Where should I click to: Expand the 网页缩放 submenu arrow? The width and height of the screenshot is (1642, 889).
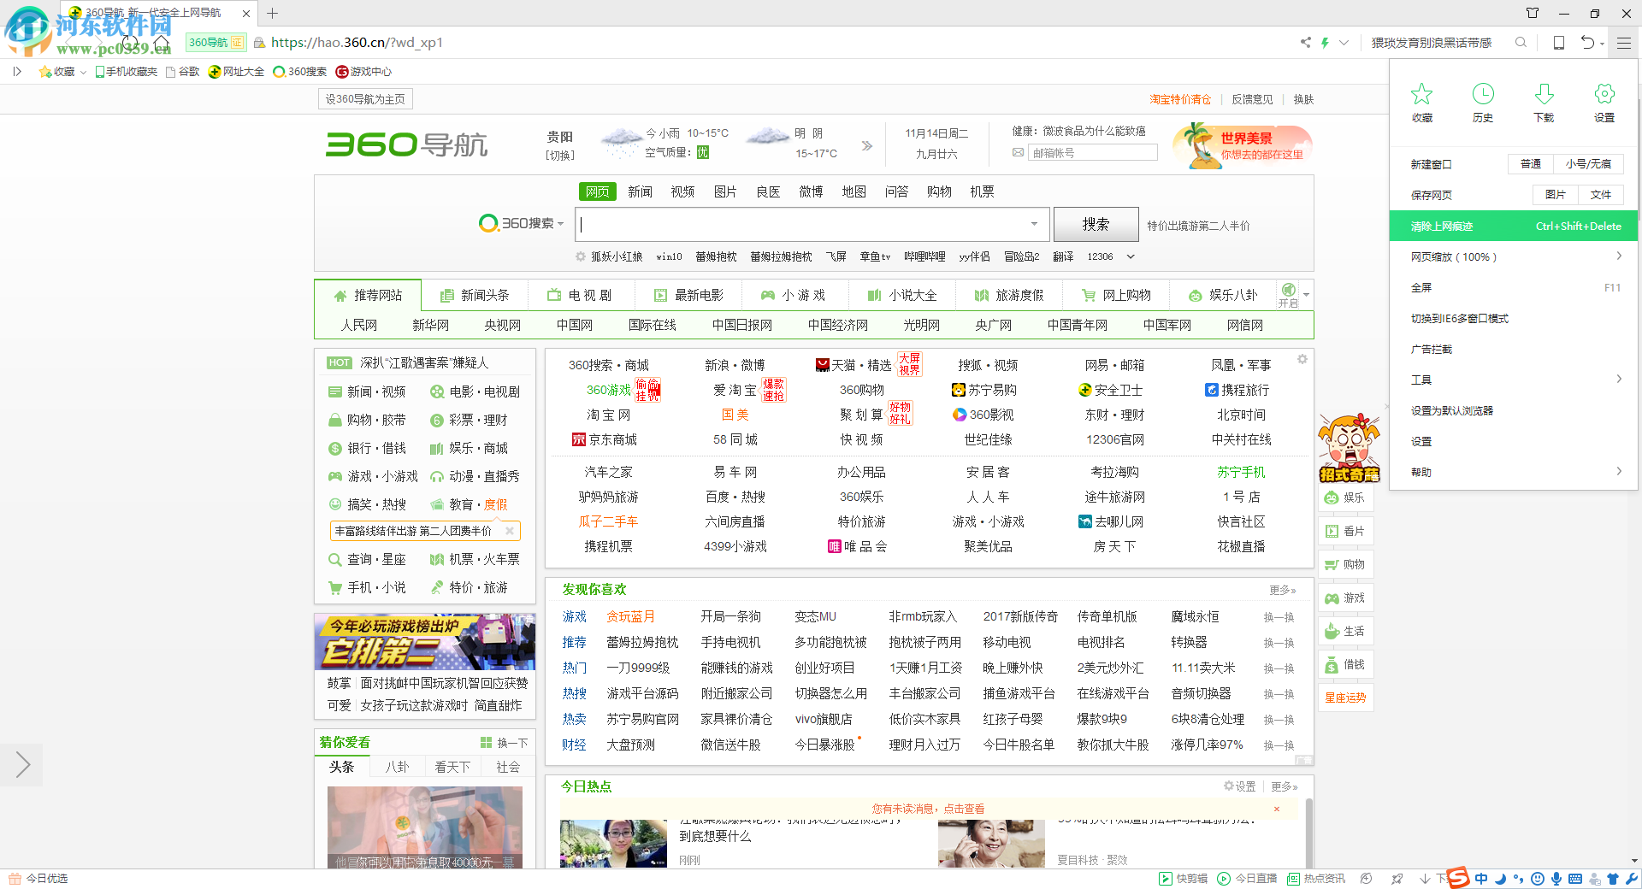tap(1619, 256)
